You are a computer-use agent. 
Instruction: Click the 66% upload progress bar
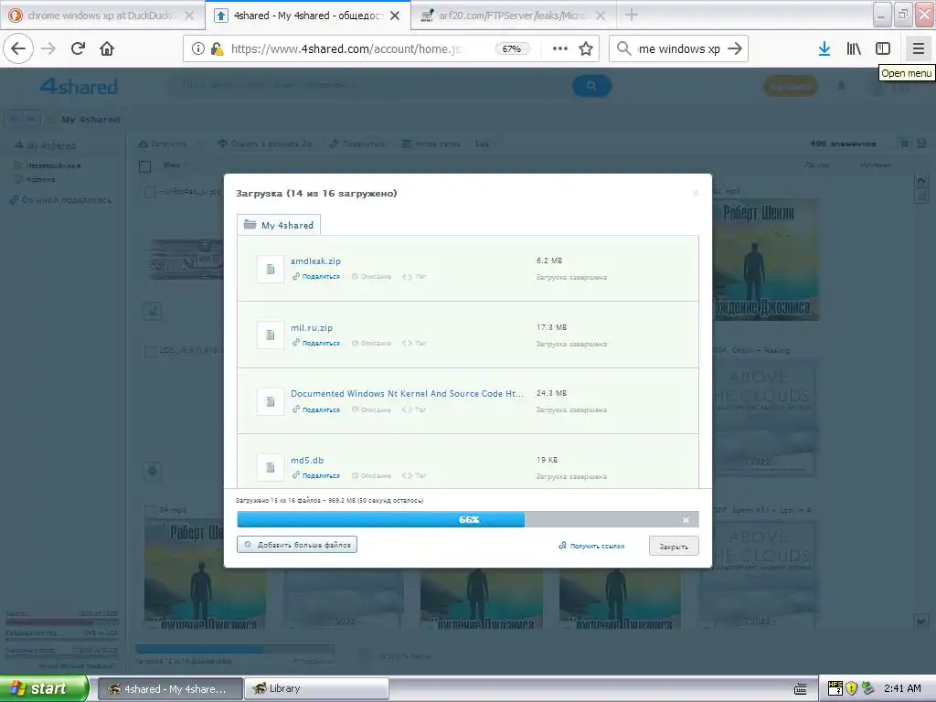[467, 519]
